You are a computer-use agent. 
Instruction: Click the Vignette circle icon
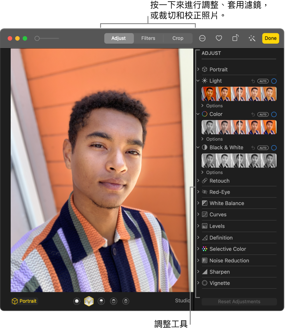(x=204, y=283)
